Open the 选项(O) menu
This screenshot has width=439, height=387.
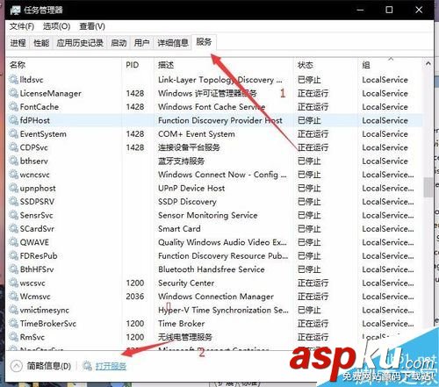coord(56,26)
